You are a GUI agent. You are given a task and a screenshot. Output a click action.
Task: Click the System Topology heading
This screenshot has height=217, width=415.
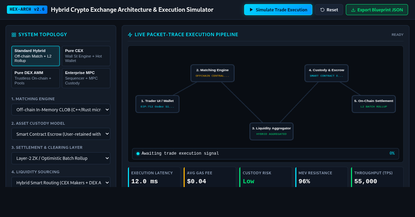[43, 35]
